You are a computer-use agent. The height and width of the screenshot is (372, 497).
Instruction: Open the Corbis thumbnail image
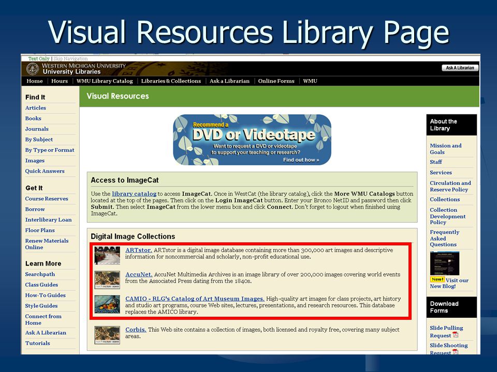click(107, 335)
